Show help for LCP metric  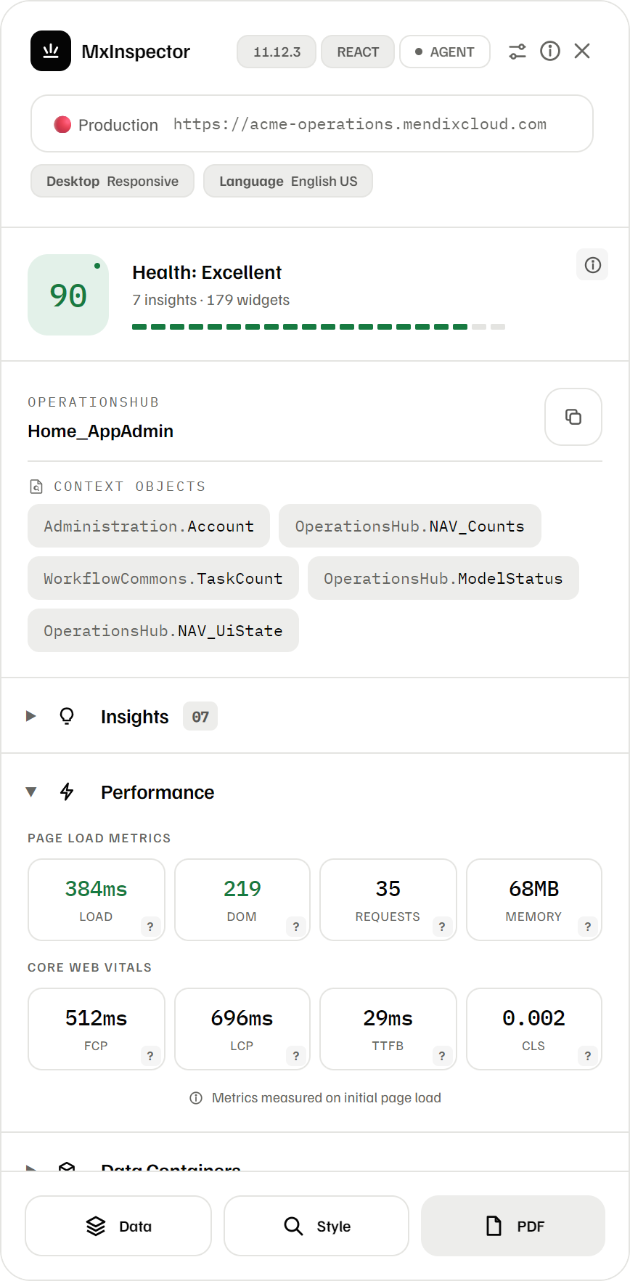(x=295, y=1056)
